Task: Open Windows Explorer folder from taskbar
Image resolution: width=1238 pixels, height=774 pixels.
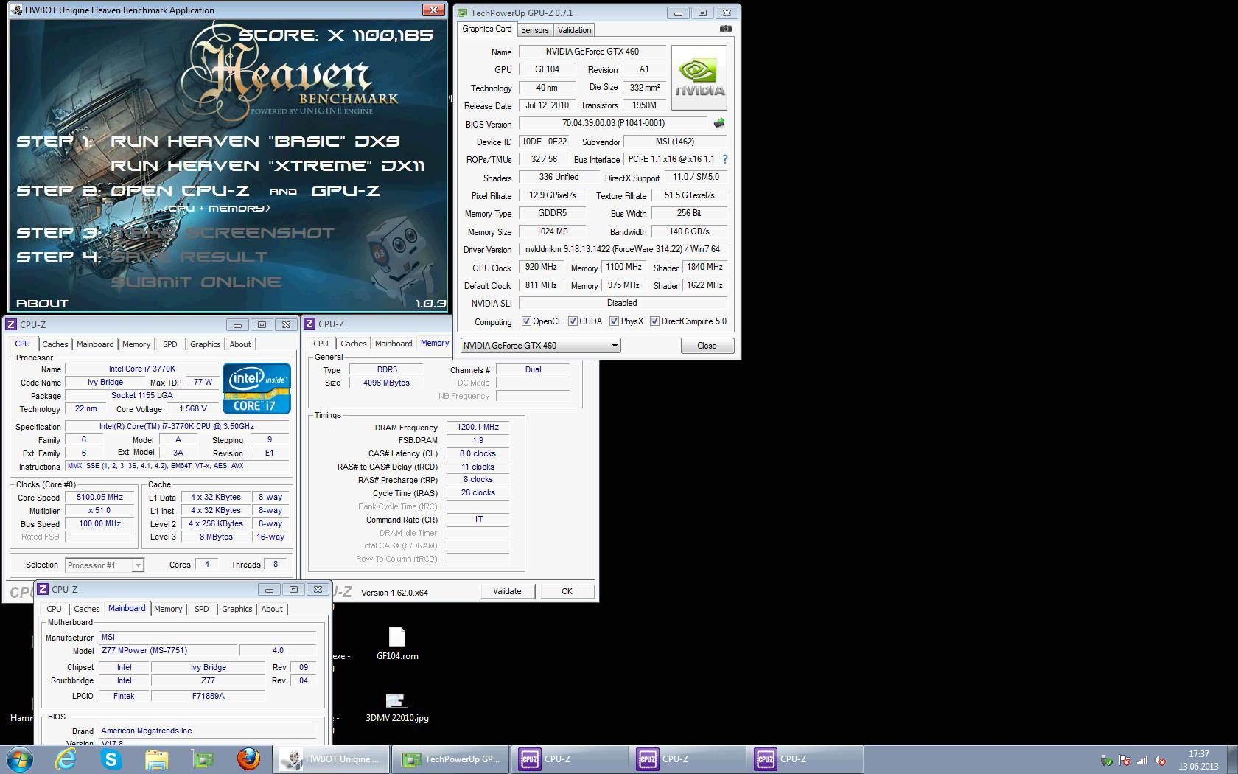Action: coord(157,759)
